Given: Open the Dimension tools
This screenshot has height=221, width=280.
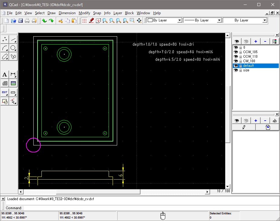Looking at the screenshot, I should coord(13,75).
